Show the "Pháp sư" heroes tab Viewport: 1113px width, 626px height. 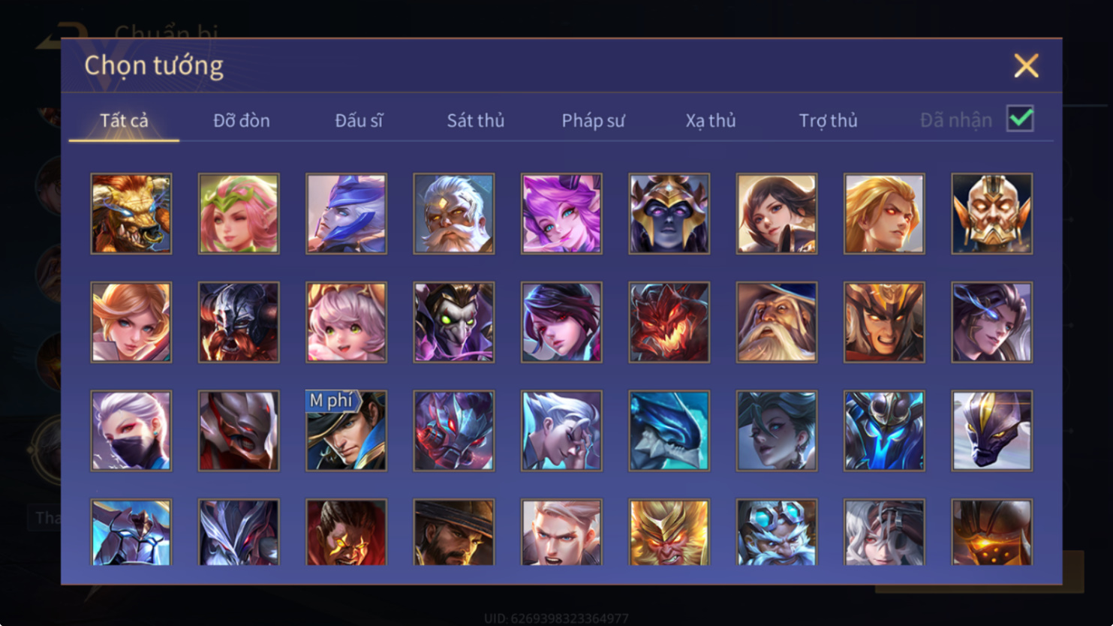coord(593,120)
